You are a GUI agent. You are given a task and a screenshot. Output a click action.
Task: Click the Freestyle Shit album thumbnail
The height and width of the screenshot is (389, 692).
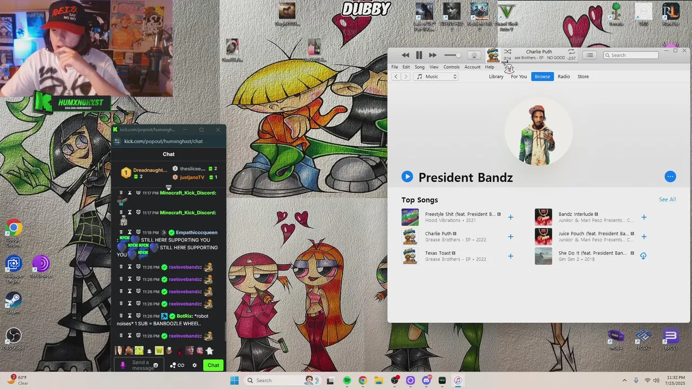coord(410,217)
